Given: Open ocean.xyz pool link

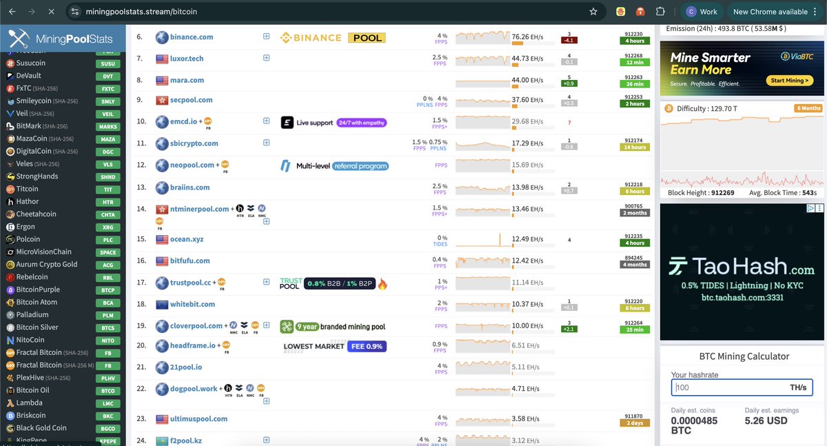Looking at the screenshot, I should 187,239.
